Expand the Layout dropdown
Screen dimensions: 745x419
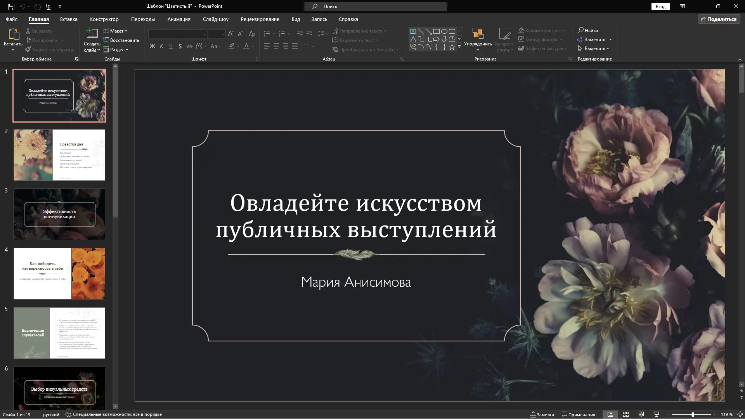point(115,31)
